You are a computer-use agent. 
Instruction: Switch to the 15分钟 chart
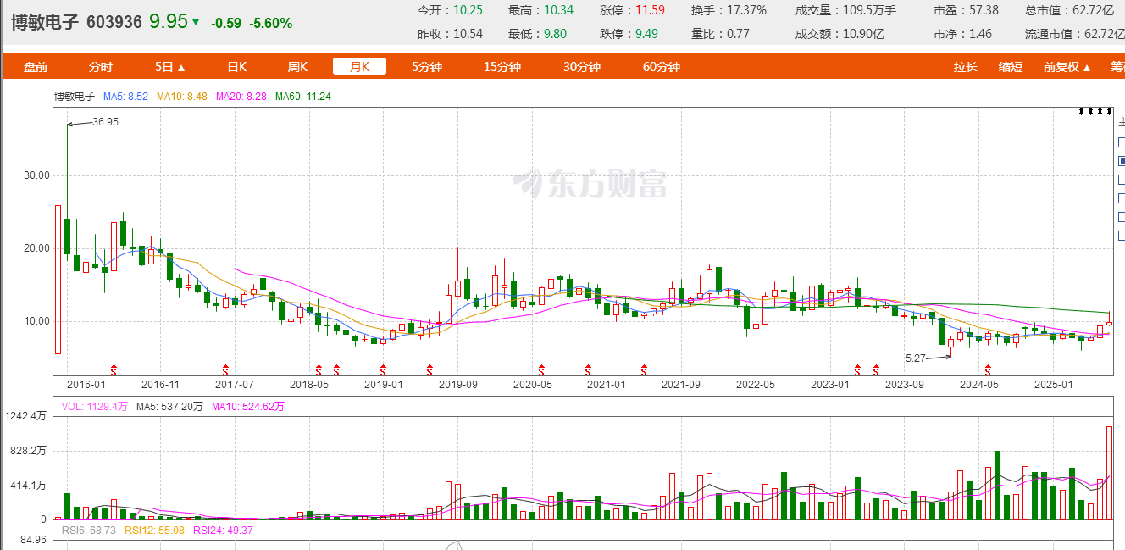pos(502,67)
